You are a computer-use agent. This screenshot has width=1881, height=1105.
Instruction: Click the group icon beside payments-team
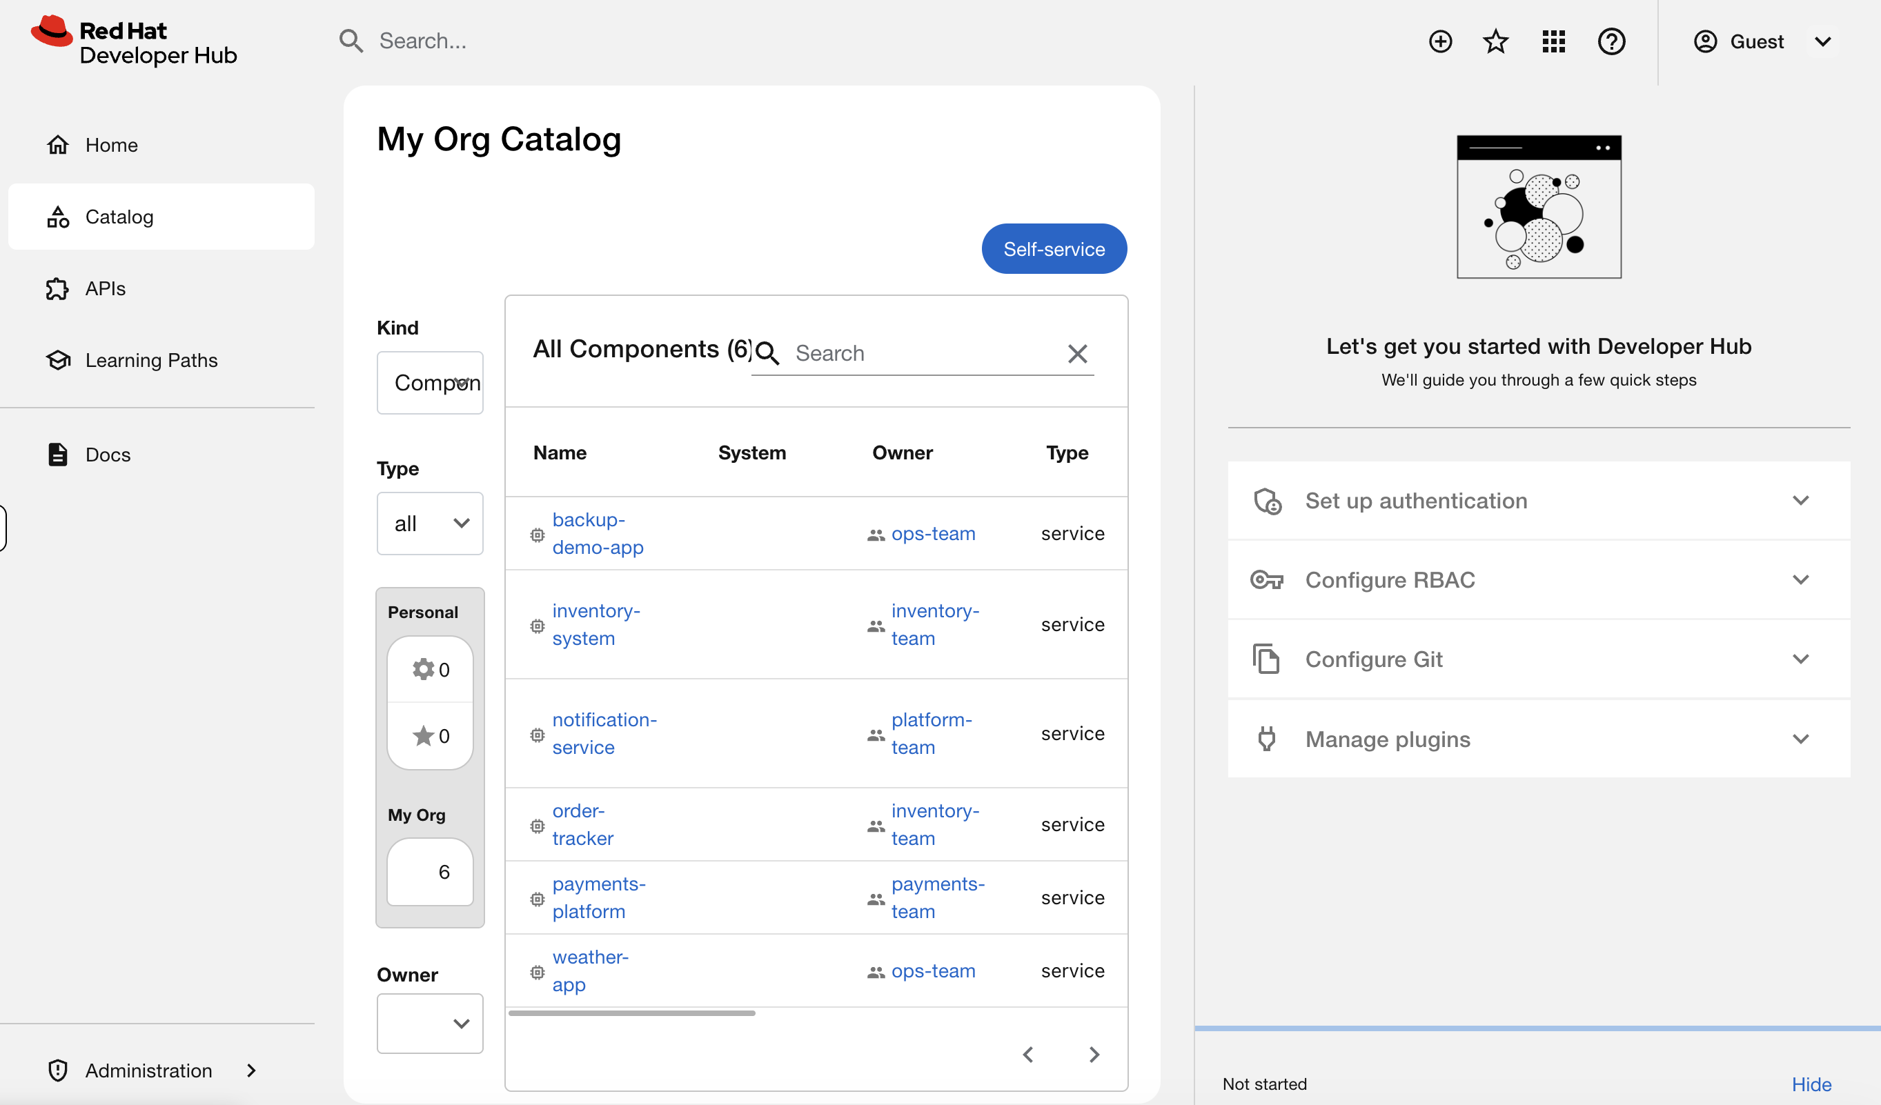coord(876,899)
